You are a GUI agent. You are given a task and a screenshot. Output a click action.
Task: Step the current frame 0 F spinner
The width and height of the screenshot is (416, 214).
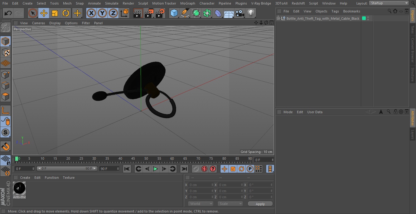[33, 168]
